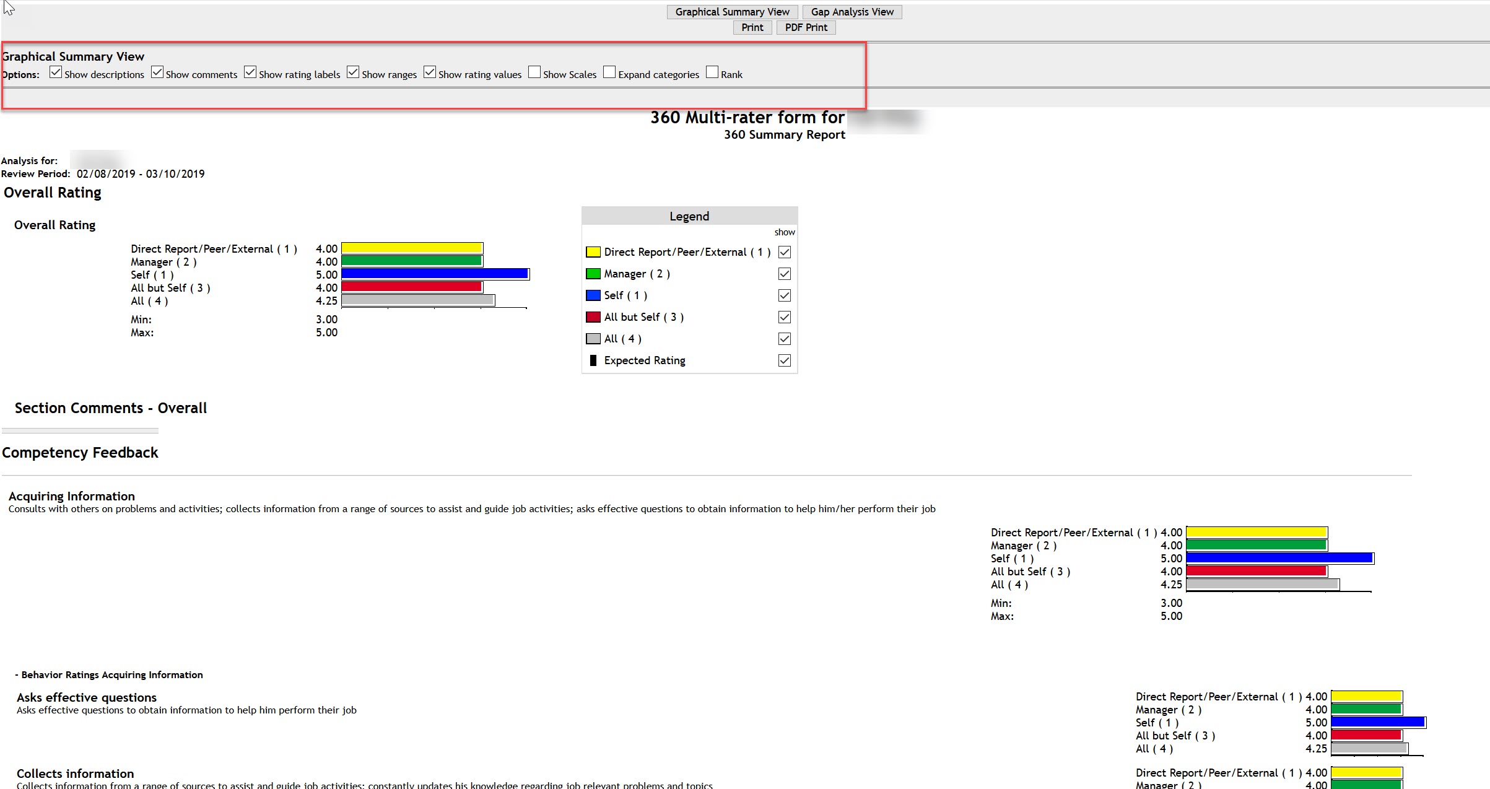This screenshot has height=789, width=1490.
Task: Click the PDF Print button
Action: pyautogui.click(x=806, y=27)
